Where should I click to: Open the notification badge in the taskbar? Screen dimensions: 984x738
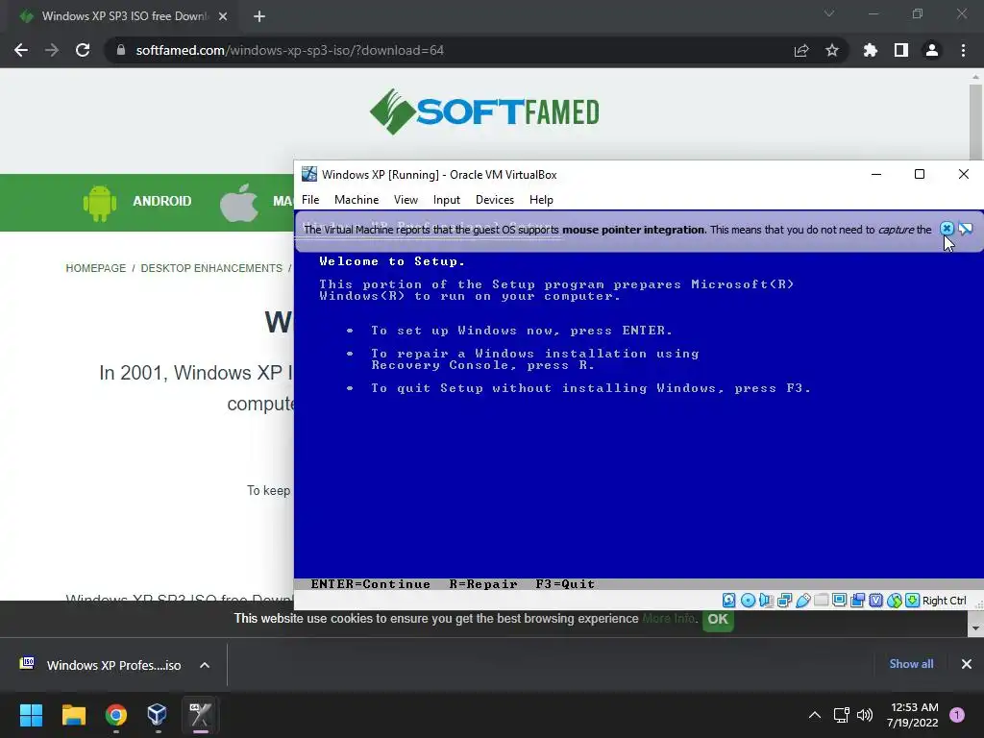click(957, 715)
